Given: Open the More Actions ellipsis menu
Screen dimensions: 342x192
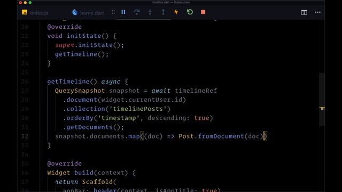Looking at the screenshot, I should (318, 12).
